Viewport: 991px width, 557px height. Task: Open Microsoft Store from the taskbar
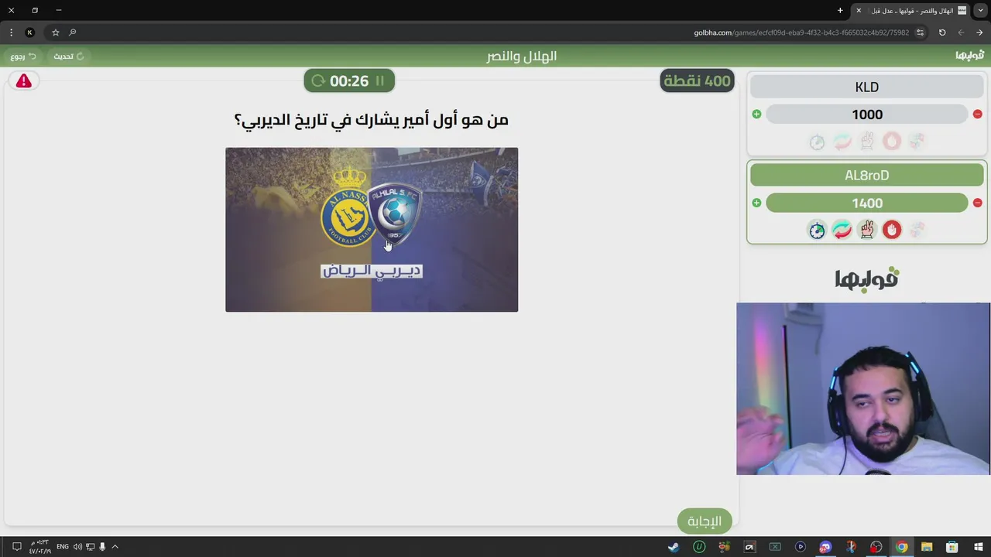point(952,547)
